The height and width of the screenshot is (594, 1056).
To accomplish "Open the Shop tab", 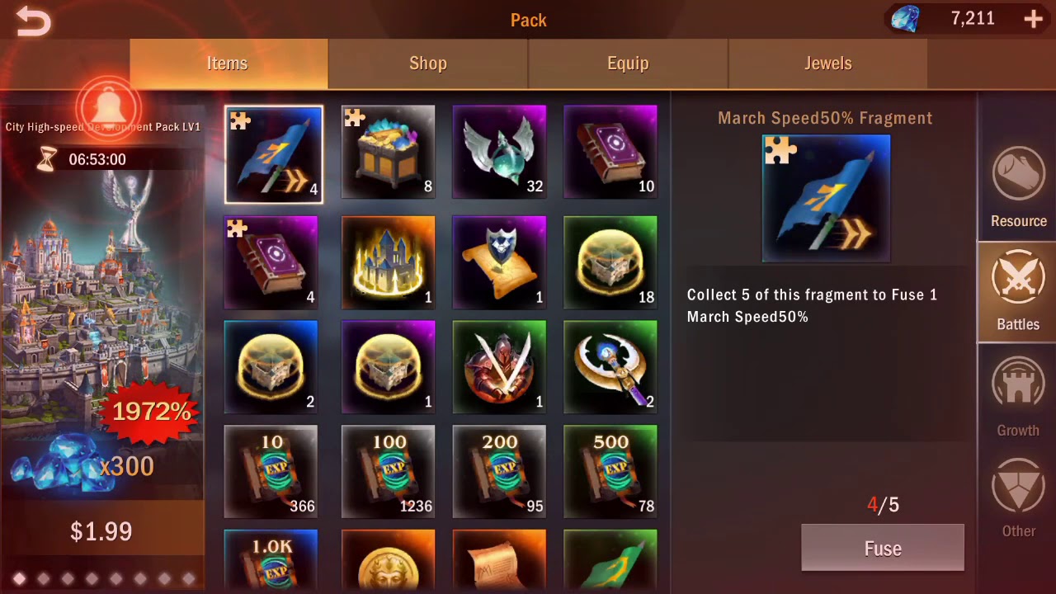I will (428, 64).
